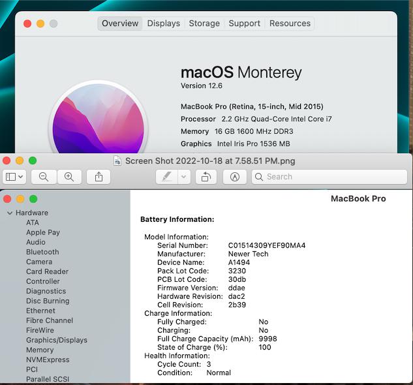Click the Full Charge Capacity value 9998
This screenshot has width=413, height=385.
(x=268, y=339)
